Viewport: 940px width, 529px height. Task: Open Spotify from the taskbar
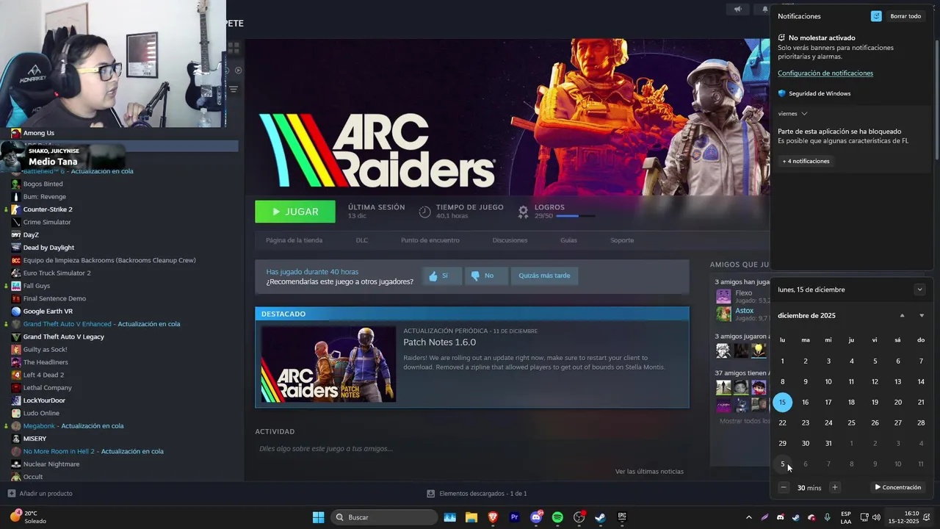557,517
